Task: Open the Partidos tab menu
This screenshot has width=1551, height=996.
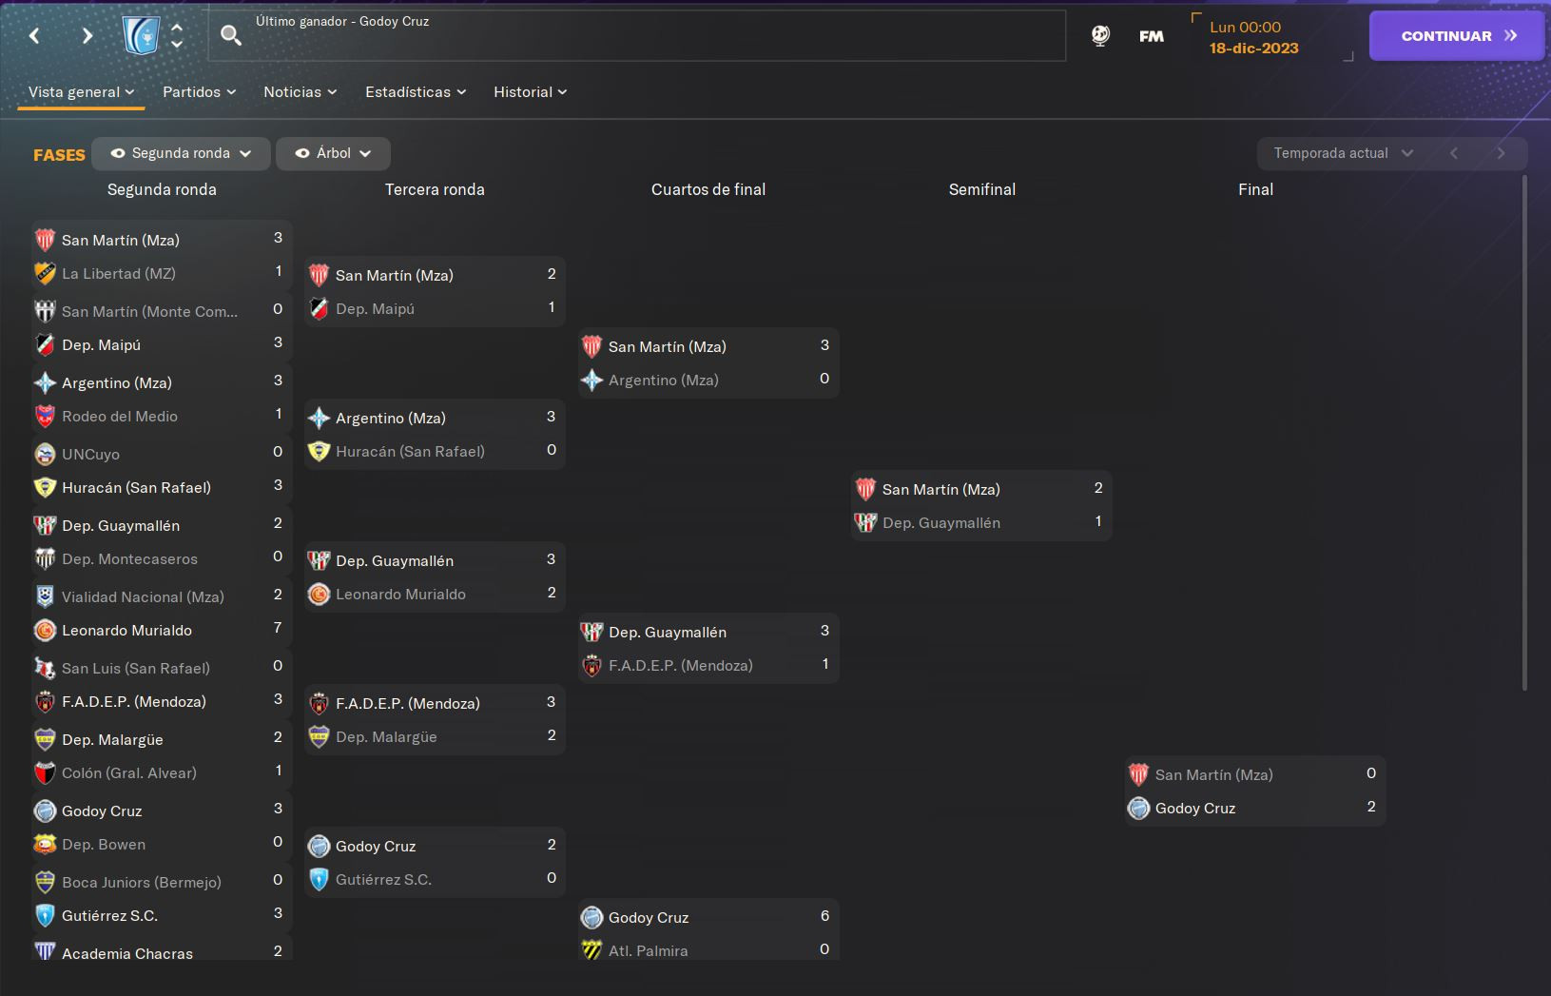Action: [x=199, y=92]
